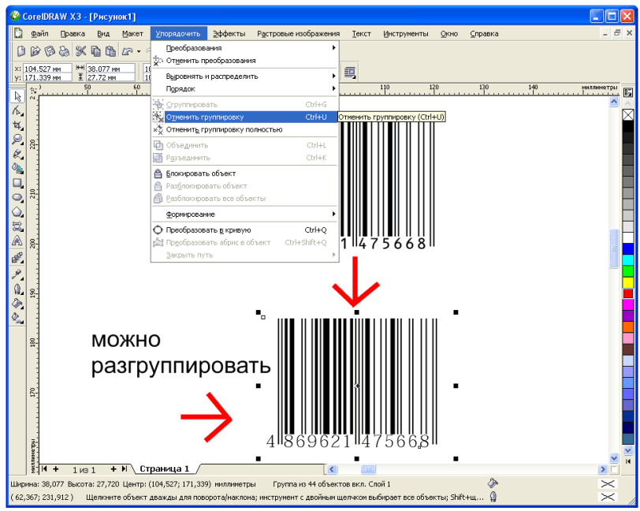Open the Undo history dropdown arrow
640x511 pixels.
[x=139, y=51]
